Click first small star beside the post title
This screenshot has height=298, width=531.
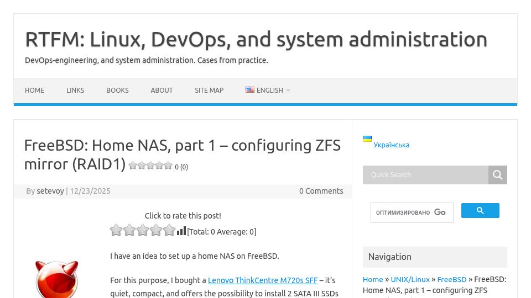point(133,166)
